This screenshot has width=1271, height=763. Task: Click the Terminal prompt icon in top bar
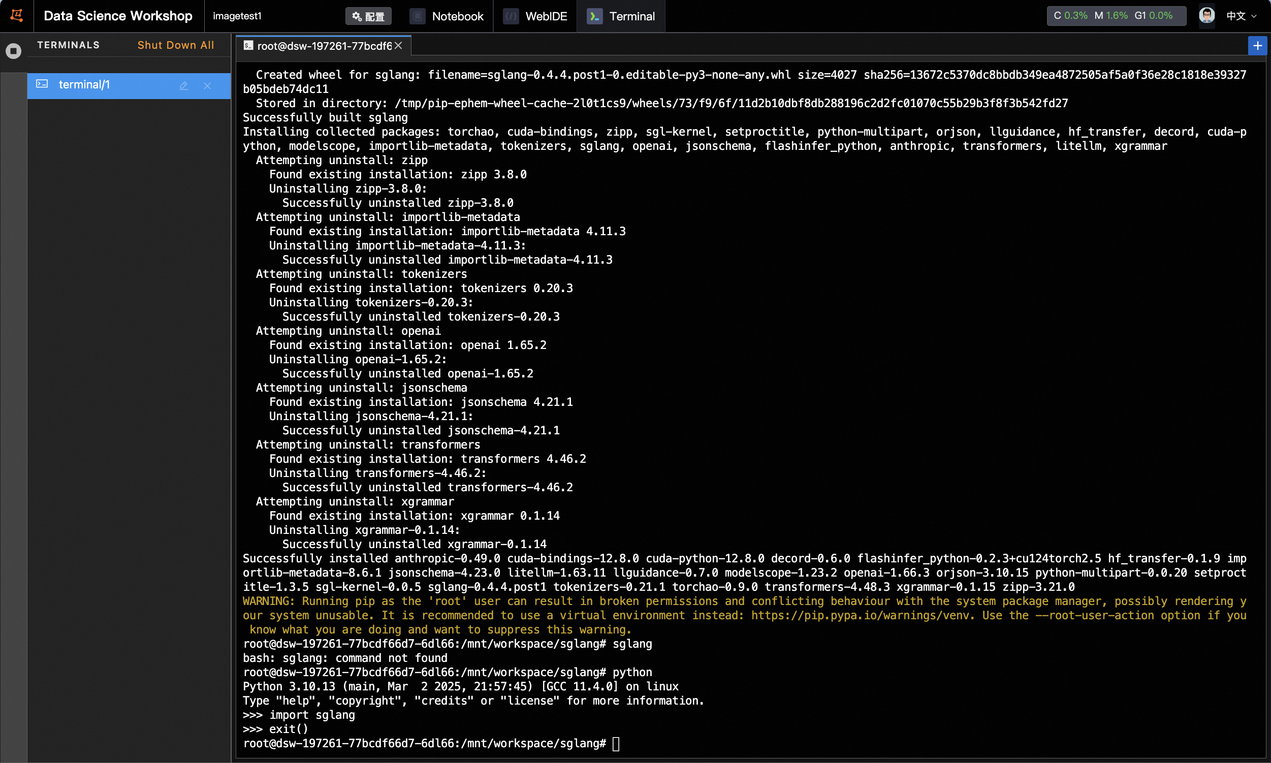coord(594,16)
